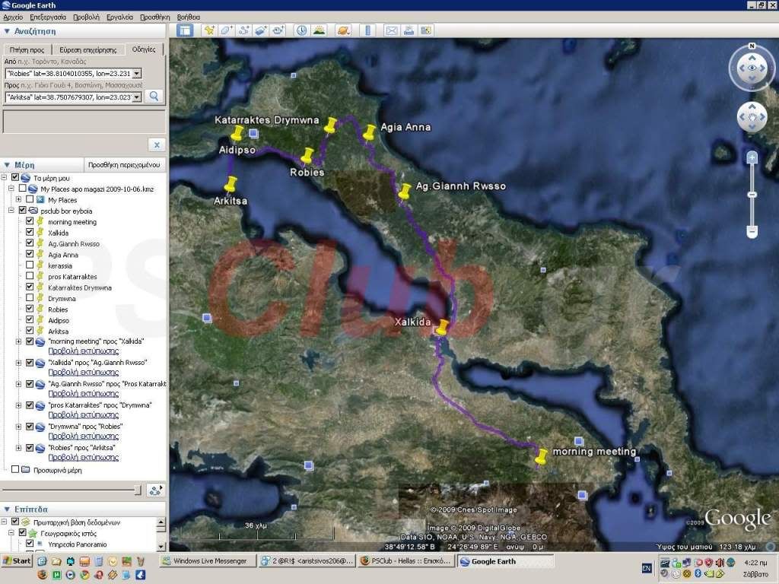Screen dimensions: 779x584
Task: Check the Προσωρινά μέρη folder checkbox
Action: tap(15, 468)
